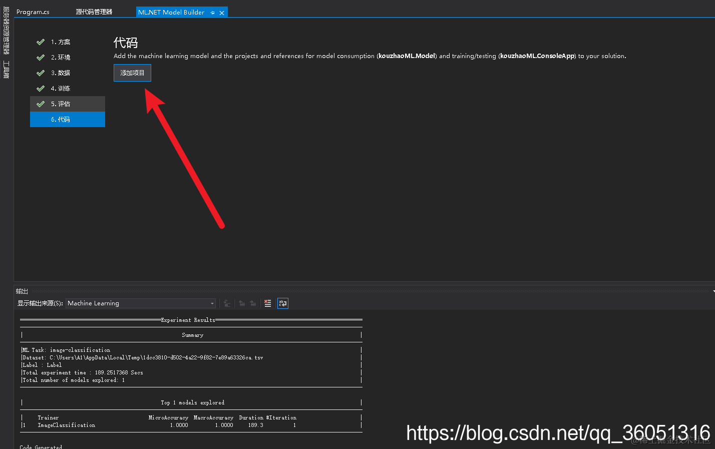This screenshot has width=715, height=449.
Task: Select step 6. 代码
Action: tap(68, 120)
